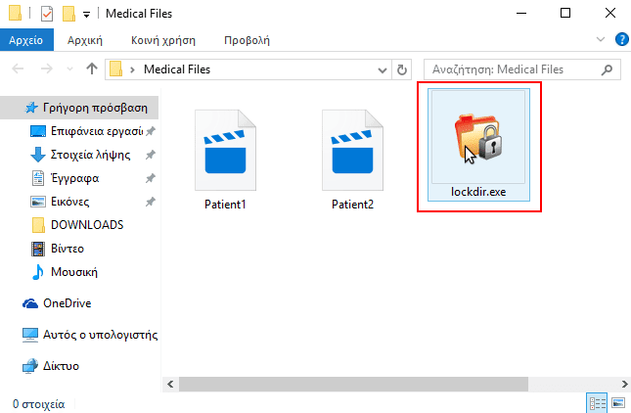
Task: Open the quick access toolbar customize dropdown
Action: point(86,15)
